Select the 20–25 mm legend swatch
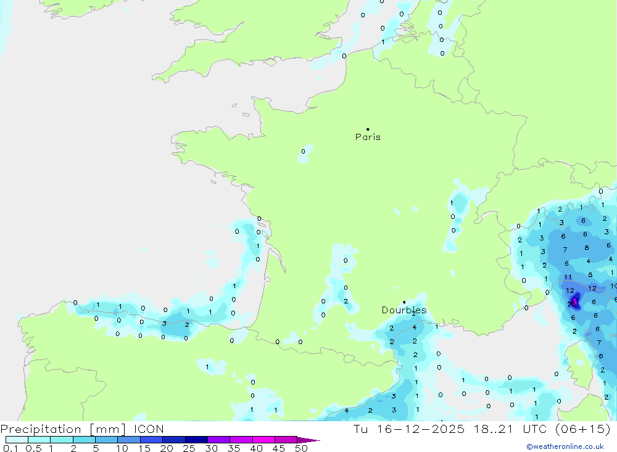The width and height of the screenshot is (617, 452). click(174, 440)
